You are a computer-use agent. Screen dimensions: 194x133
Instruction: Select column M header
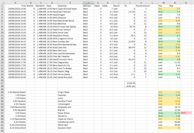tap(164, 3)
